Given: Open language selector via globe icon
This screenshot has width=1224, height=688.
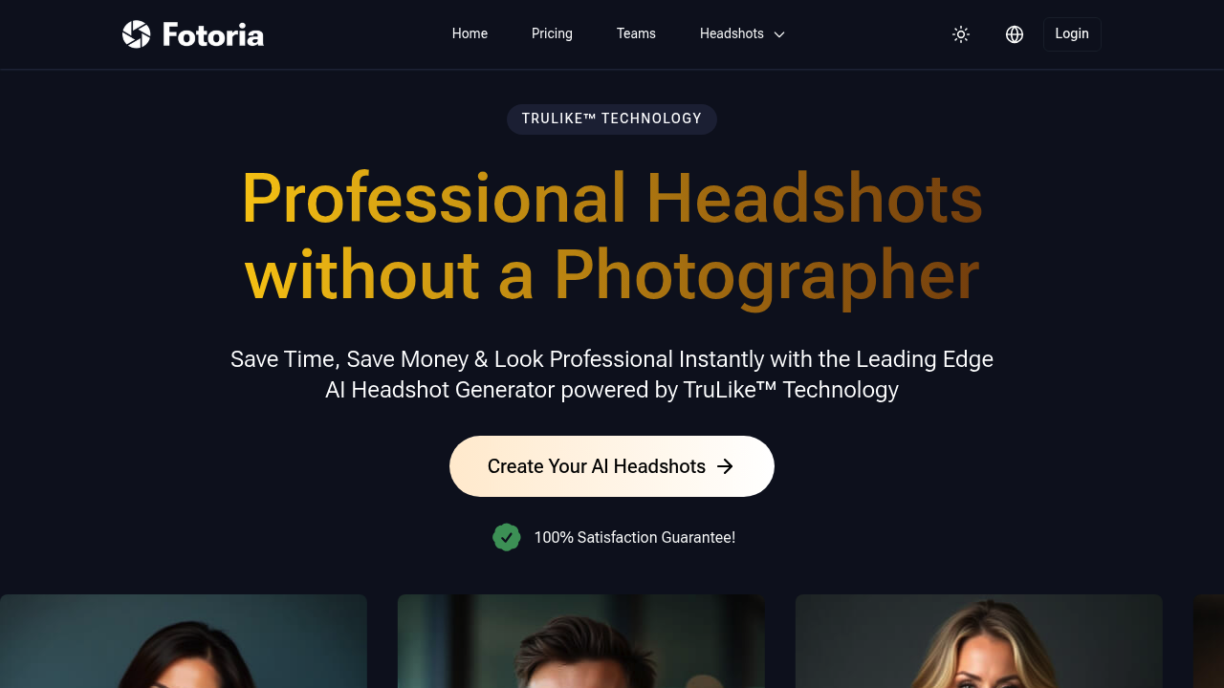Looking at the screenshot, I should 1015,34.
